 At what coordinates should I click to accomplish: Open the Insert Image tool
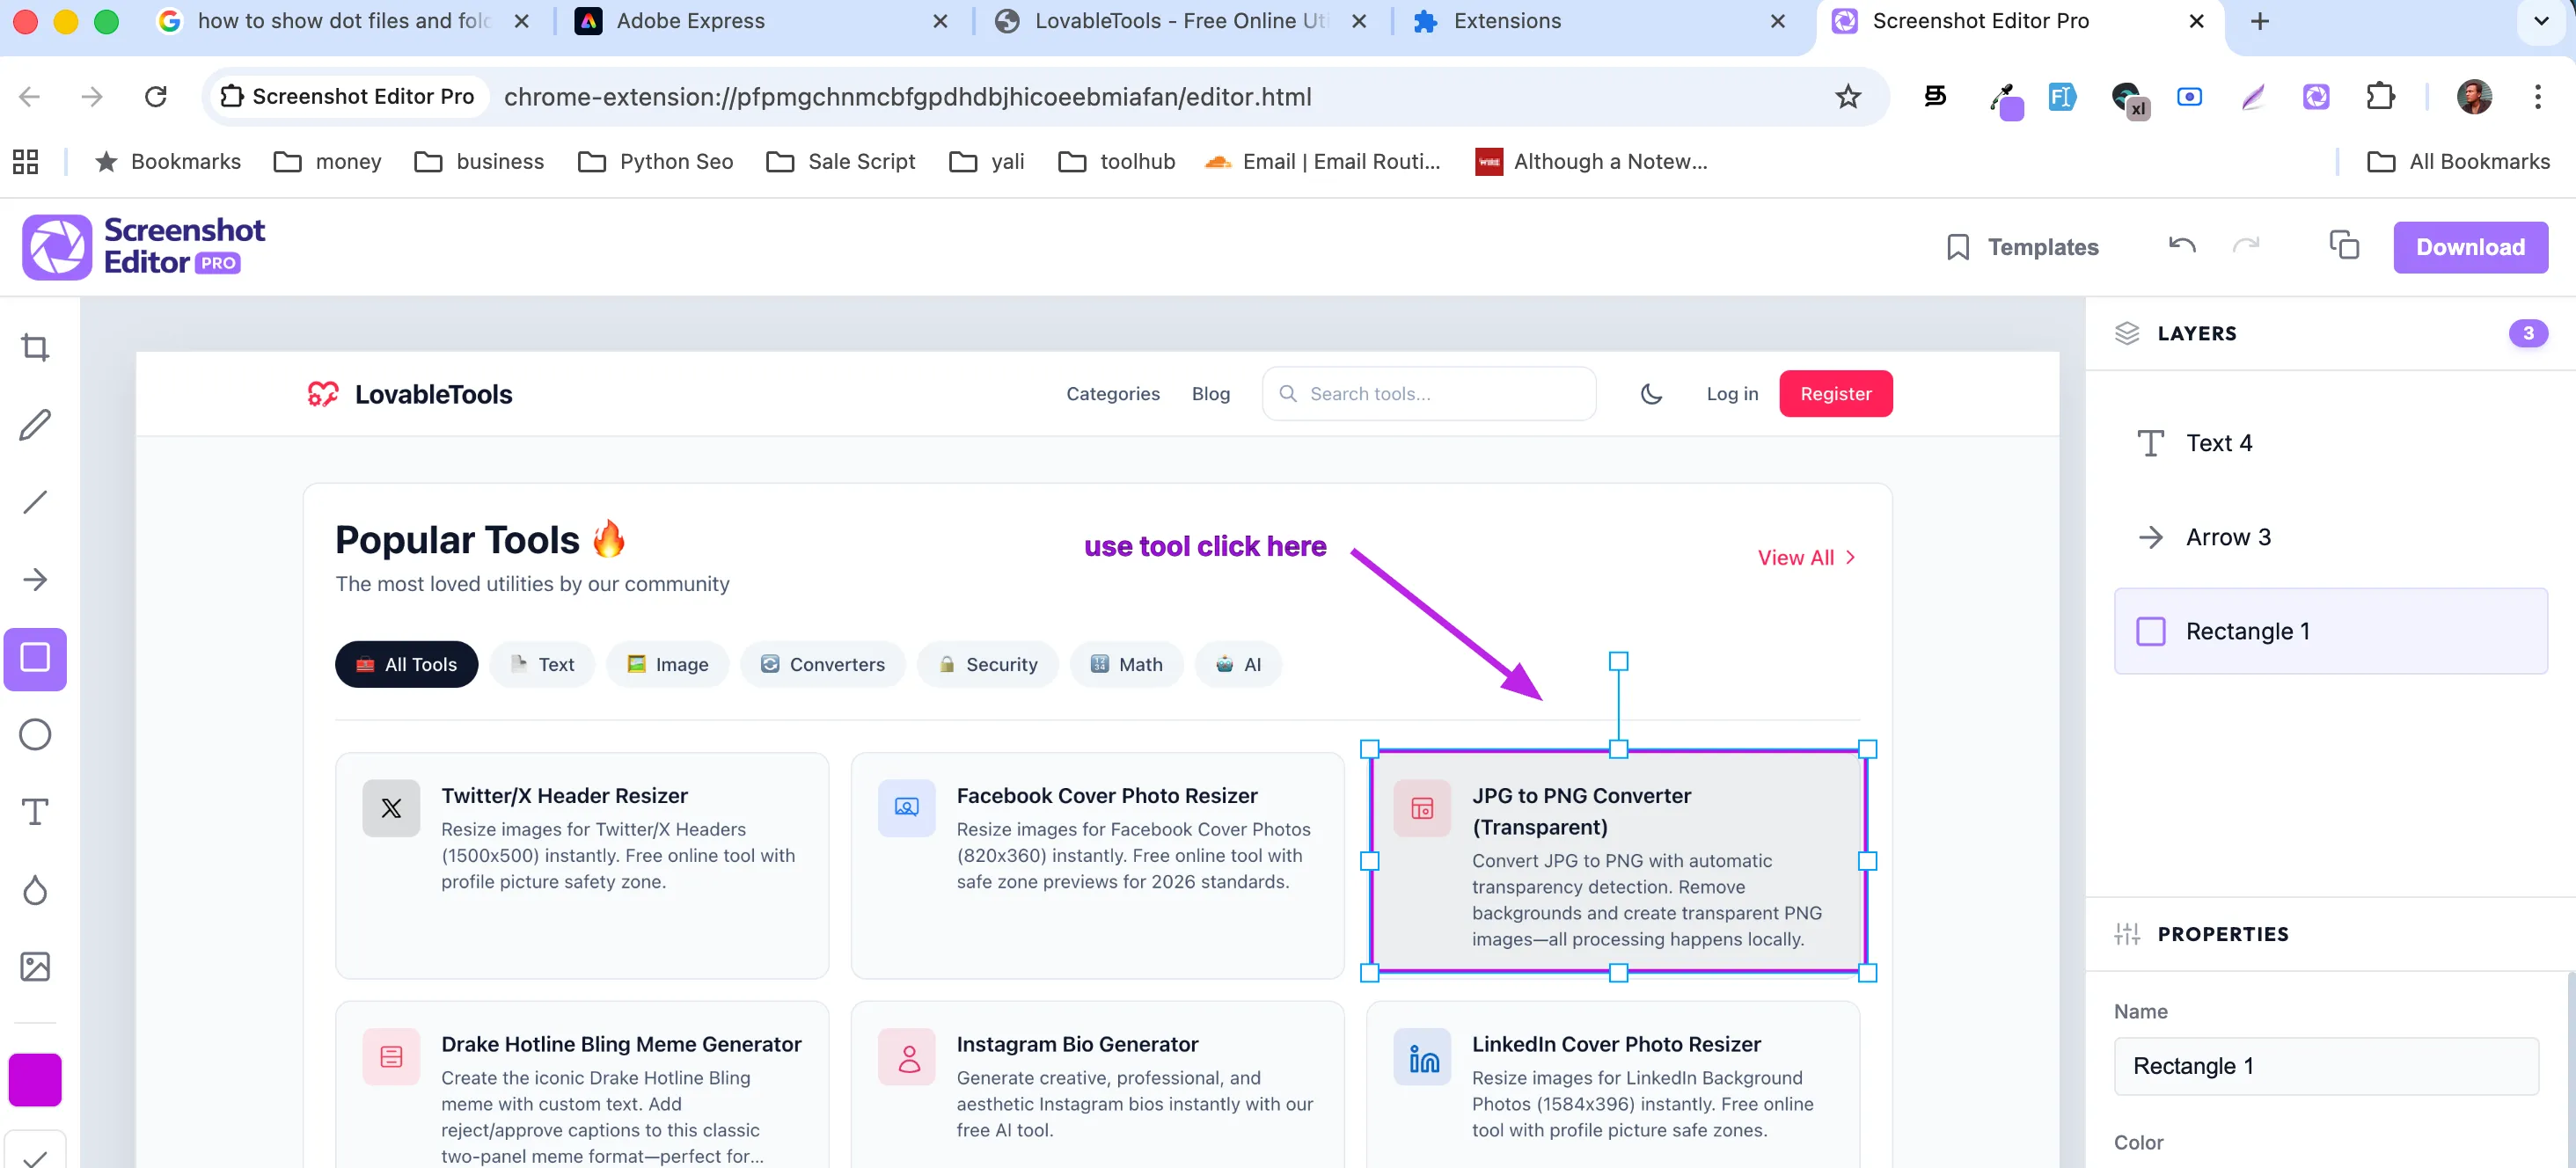tap(35, 966)
